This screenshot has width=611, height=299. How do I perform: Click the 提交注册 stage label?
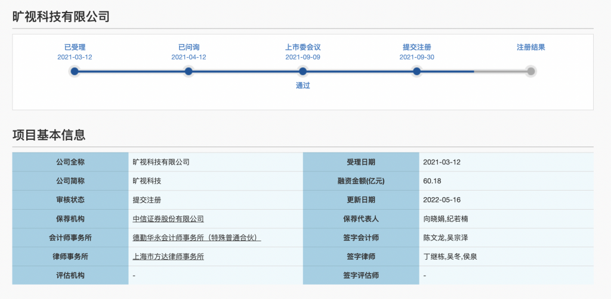coord(417,48)
